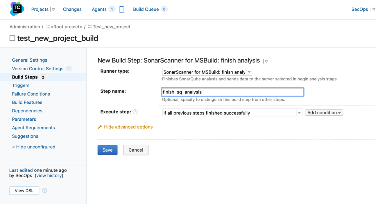Open the Execute step dropdown
This screenshot has width=376, height=204.
point(232,113)
